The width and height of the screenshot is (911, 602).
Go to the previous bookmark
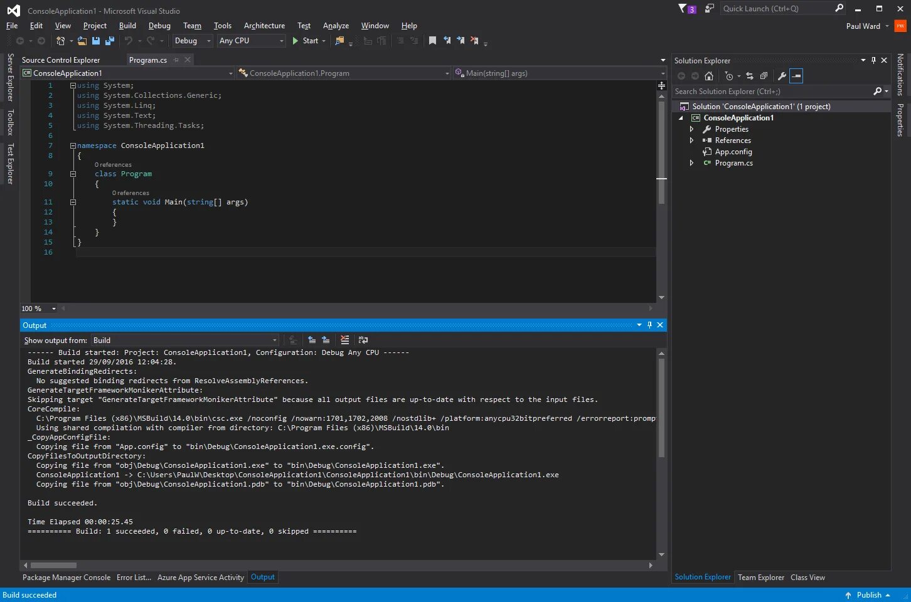click(x=447, y=41)
